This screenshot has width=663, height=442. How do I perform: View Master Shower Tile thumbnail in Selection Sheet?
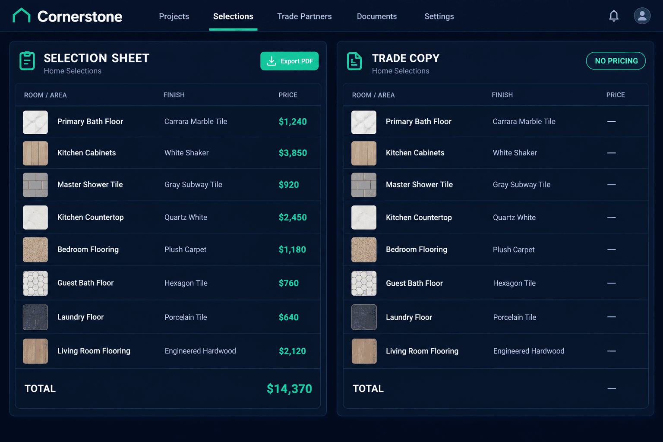coord(35,185)
